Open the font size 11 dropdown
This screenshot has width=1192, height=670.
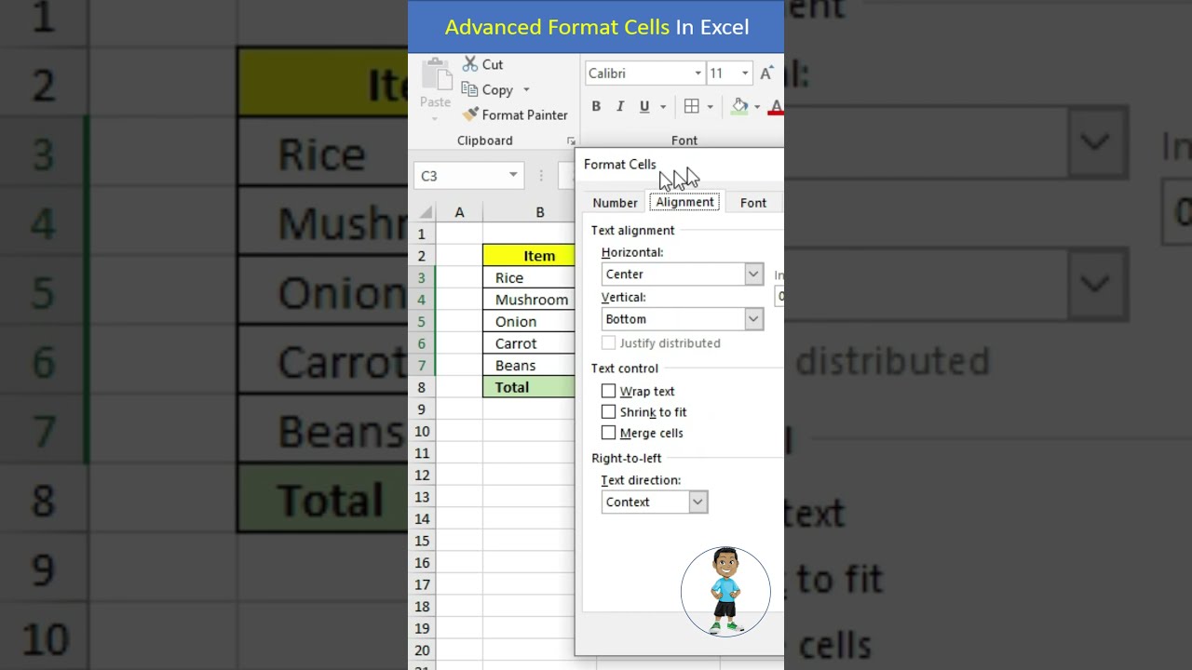tap(745, 74)
